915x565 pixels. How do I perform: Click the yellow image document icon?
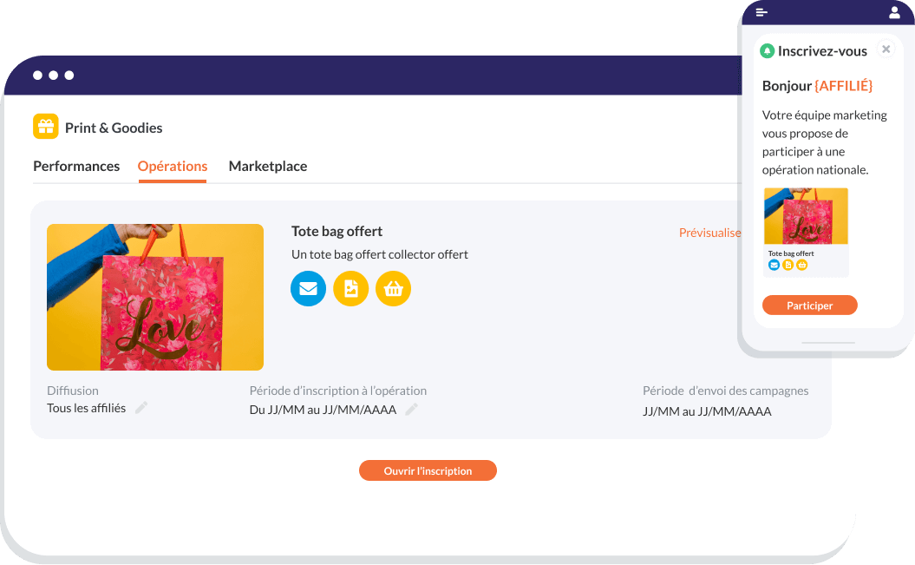(350, 288)
